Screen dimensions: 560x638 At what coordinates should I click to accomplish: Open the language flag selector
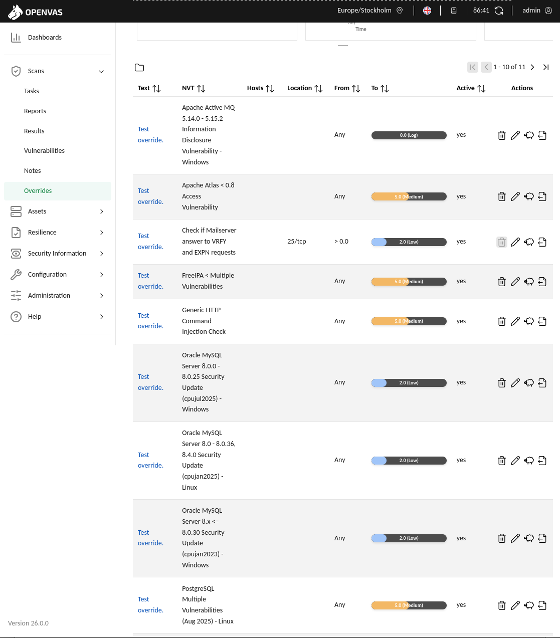(427, 11)
